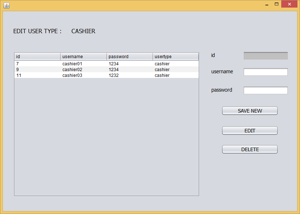The height and width of the screenshot is (214, 300).
Task: Click the username column header
Action: [83, 57]
